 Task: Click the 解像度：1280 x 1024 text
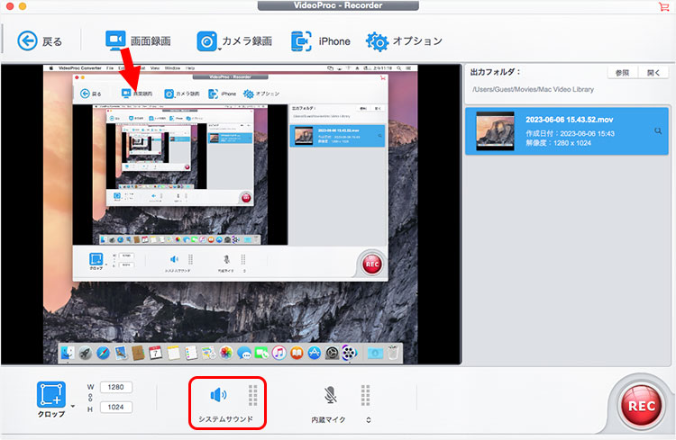pos(558,143)
